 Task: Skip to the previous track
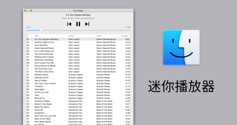(x=69, y=24)
